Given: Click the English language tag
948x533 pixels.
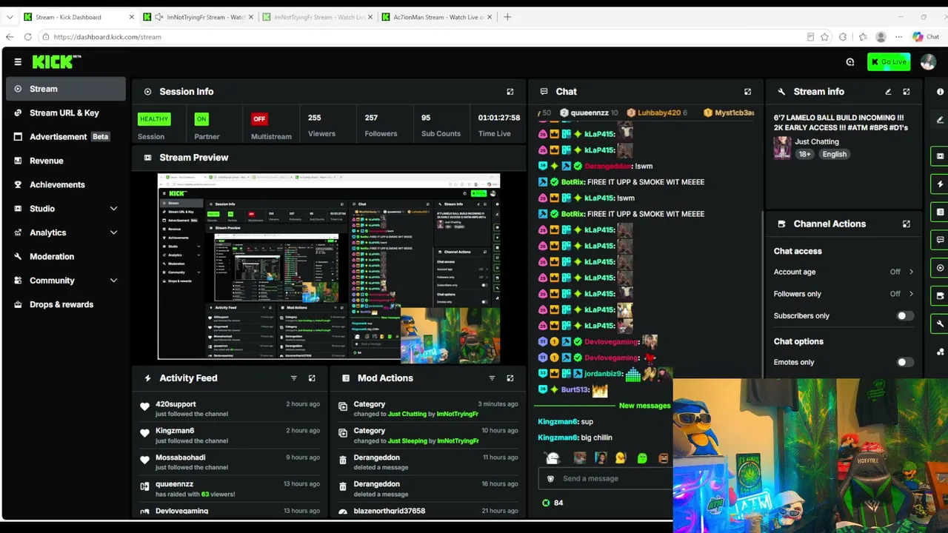Looking at the screenshot, I should 834,154.
